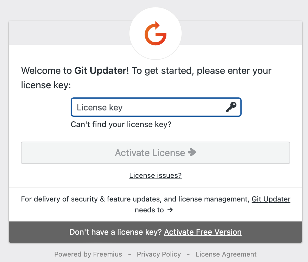Open the License Agreement link
Screen dimensions: 308x262
point(226,254)
